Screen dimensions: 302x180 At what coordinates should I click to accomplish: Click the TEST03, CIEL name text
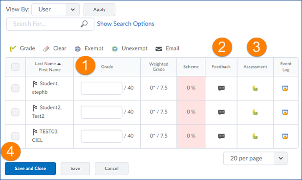[45, 136]
